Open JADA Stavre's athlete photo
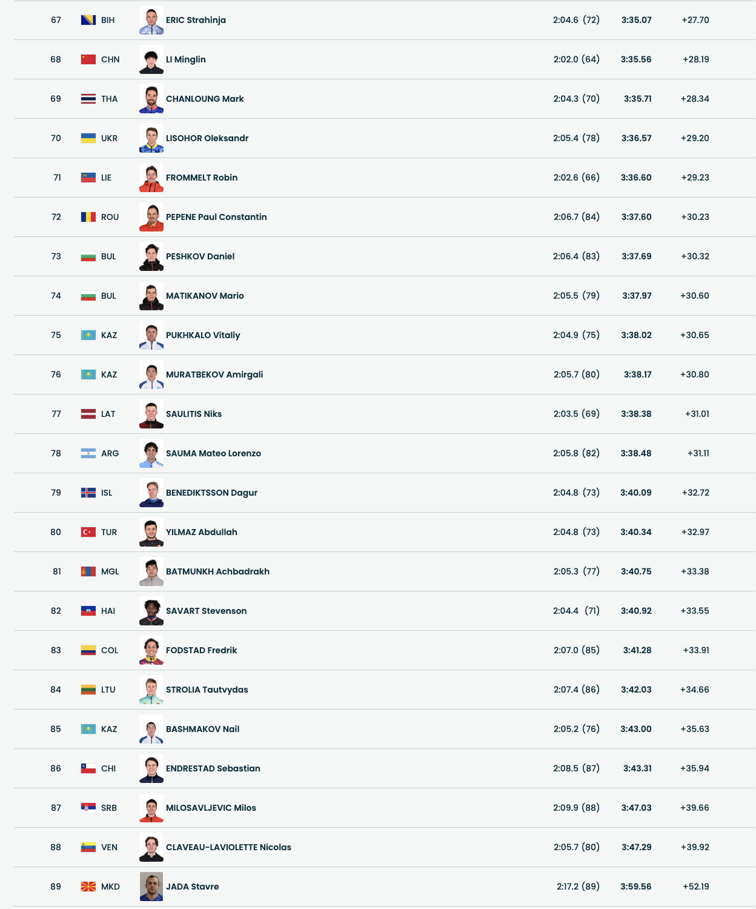Screen dimensions: 756x909 click(x=151, y=887)
